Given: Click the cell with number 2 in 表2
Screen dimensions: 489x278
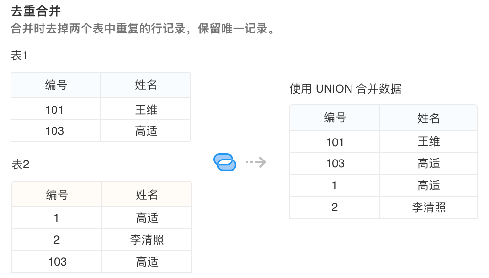Looking at the screenshot, I should 57,240.
